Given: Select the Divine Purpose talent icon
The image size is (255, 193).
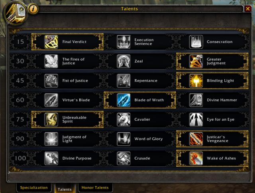Looking at the screenshot, I should point(51,158).
